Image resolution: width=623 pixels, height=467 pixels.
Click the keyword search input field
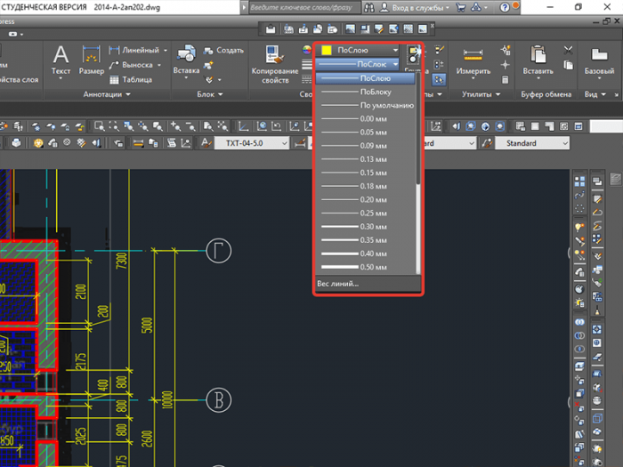click(x=304, y=7)
